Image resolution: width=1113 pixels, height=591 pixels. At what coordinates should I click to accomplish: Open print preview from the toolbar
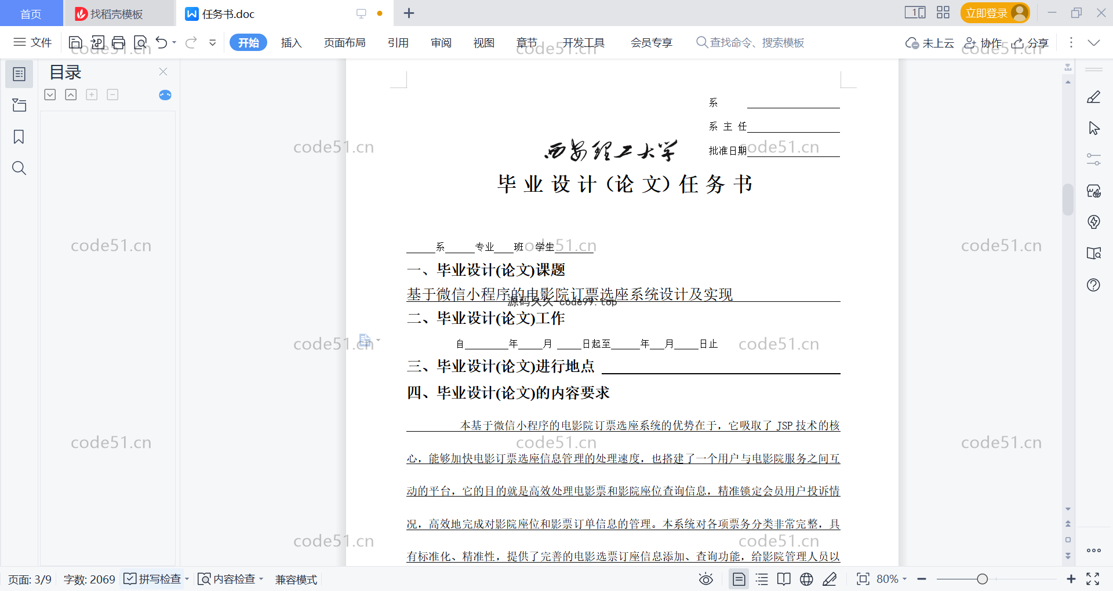[x=140, y=42]
